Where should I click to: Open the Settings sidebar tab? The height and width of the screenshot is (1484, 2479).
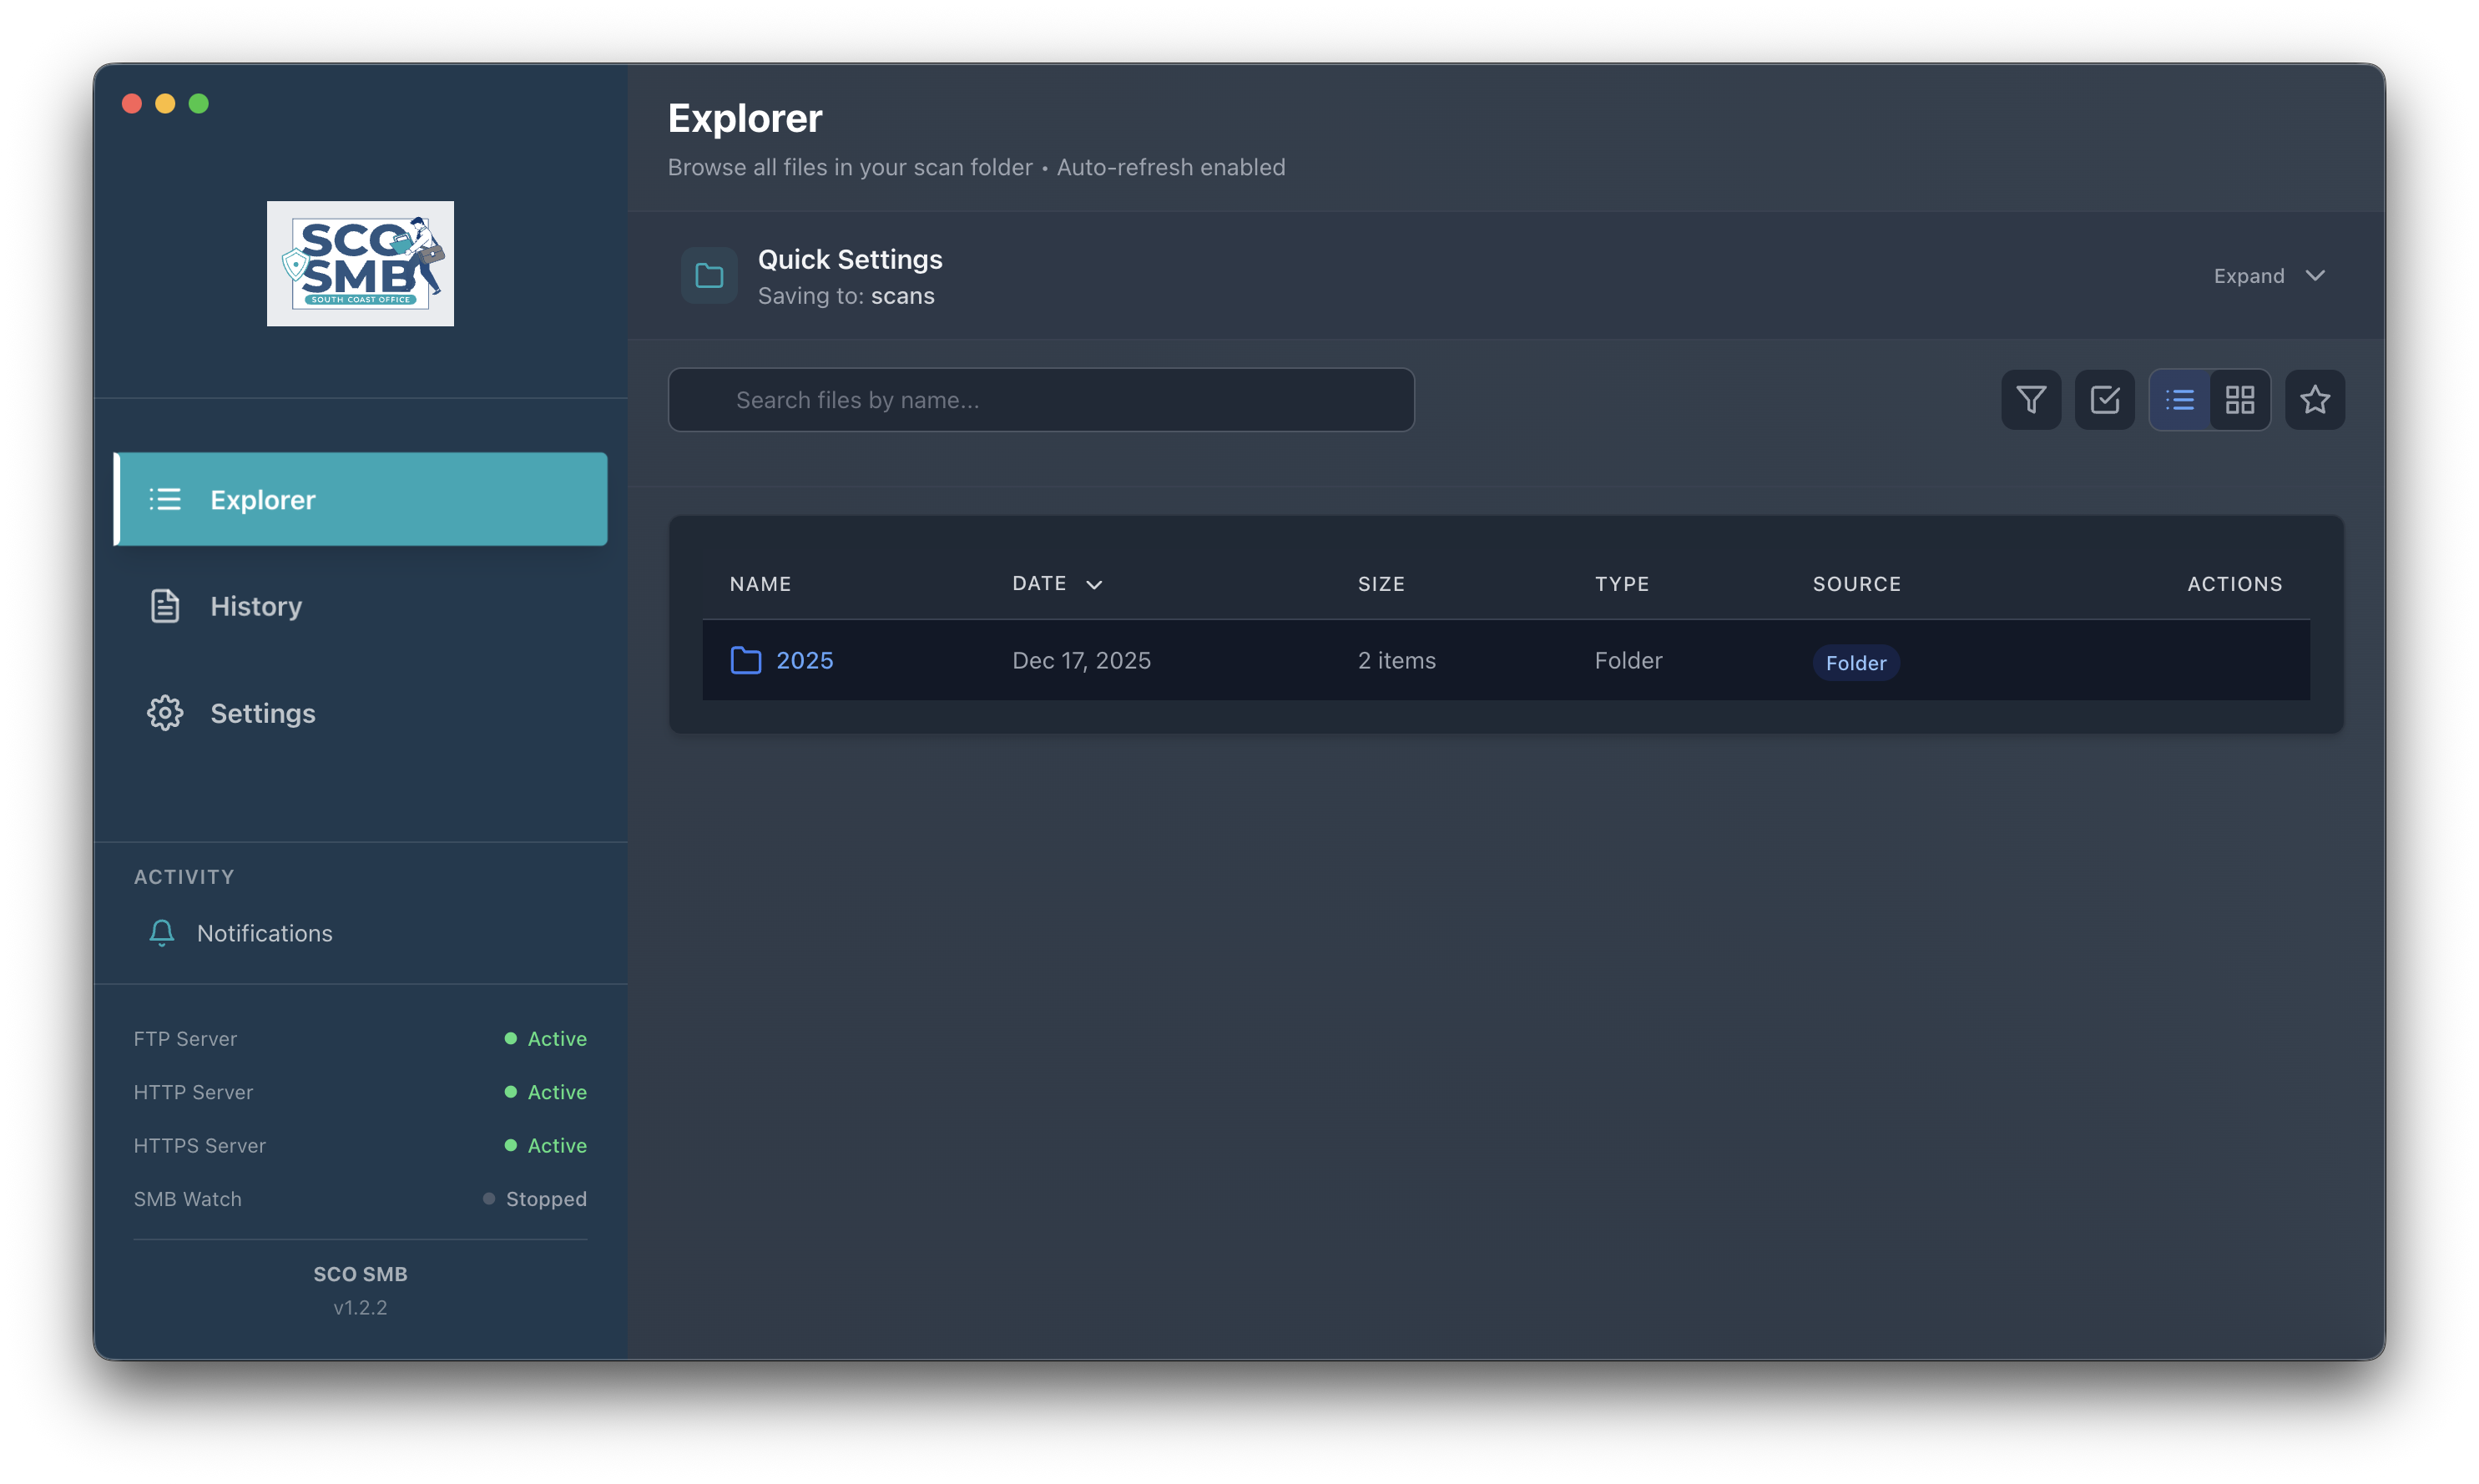[x=361, y=713]
